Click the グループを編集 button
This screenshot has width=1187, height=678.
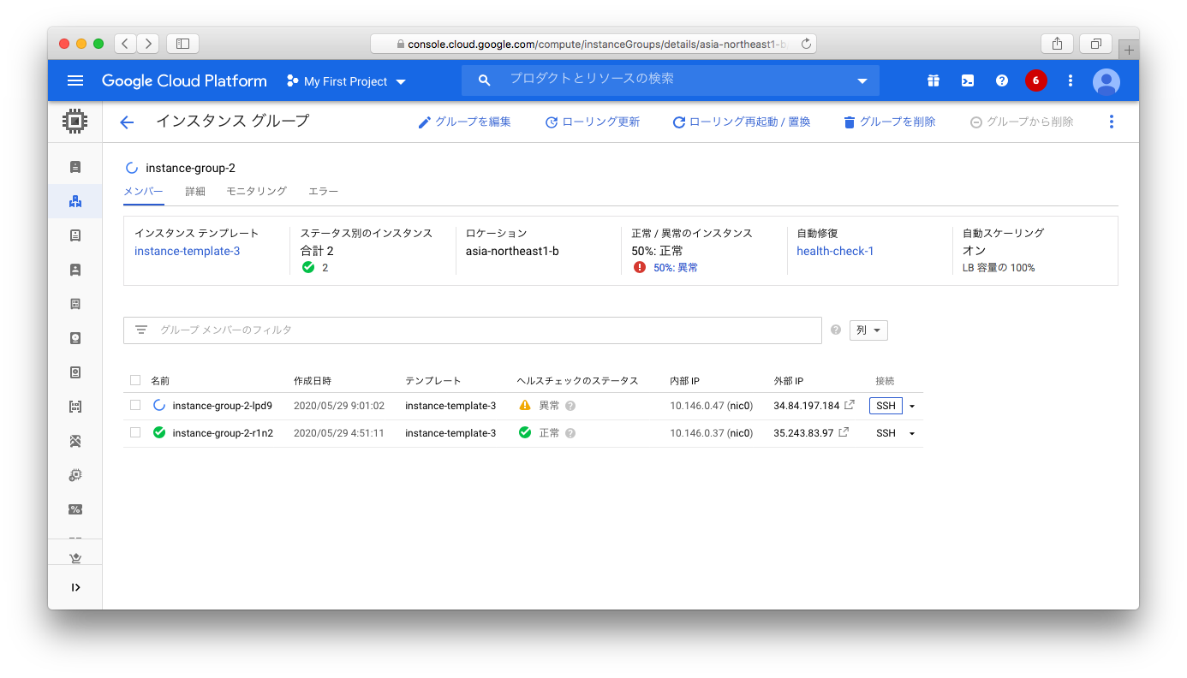point(464,122)
